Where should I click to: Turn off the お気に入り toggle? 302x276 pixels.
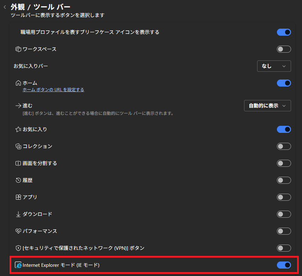284,129
